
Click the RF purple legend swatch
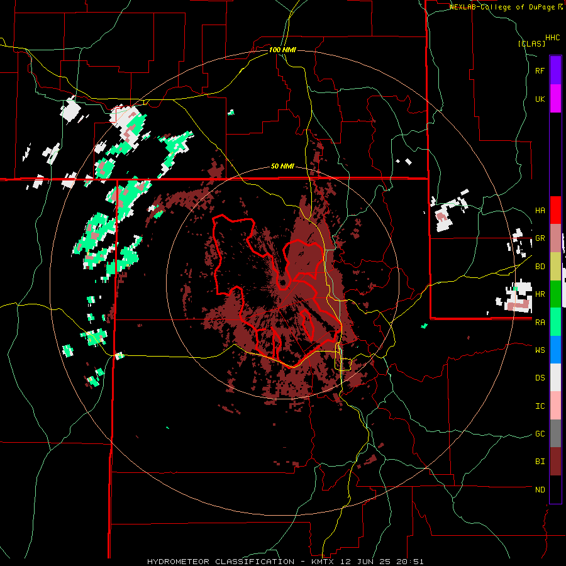555,70
